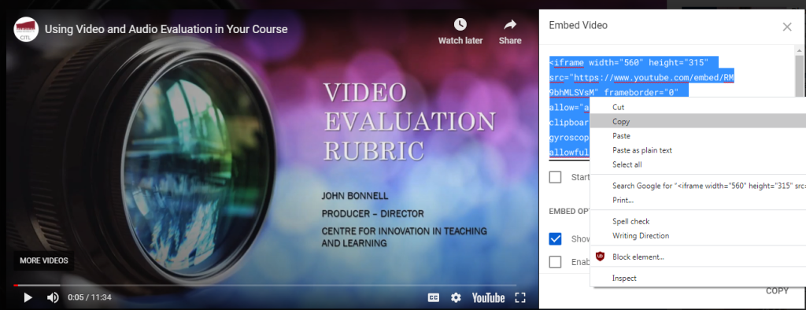Viewport: 806px width, 310px height.
Task: Mute the video using the speaker icon
Action: click(x=53, y=297)
